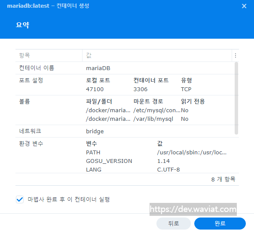Click the 마운트 경로 sub-header
254x233 pixels.
pyautogui.click(x=148, y=101)
